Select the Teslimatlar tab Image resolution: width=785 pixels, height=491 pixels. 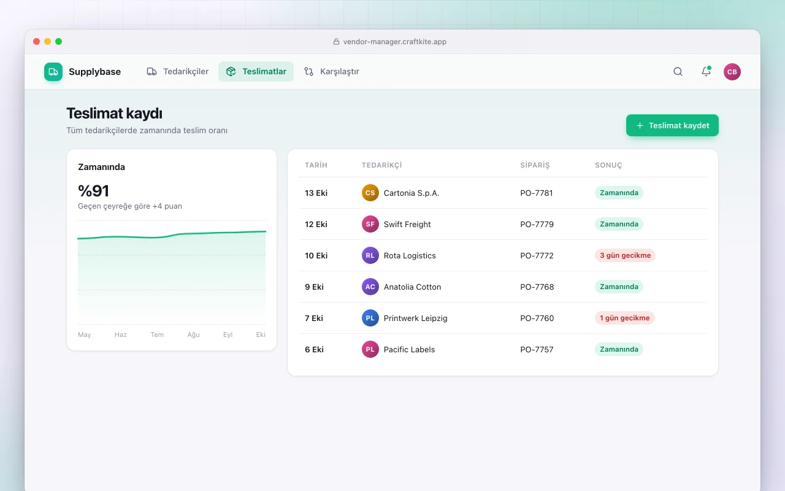pos(256,72)
